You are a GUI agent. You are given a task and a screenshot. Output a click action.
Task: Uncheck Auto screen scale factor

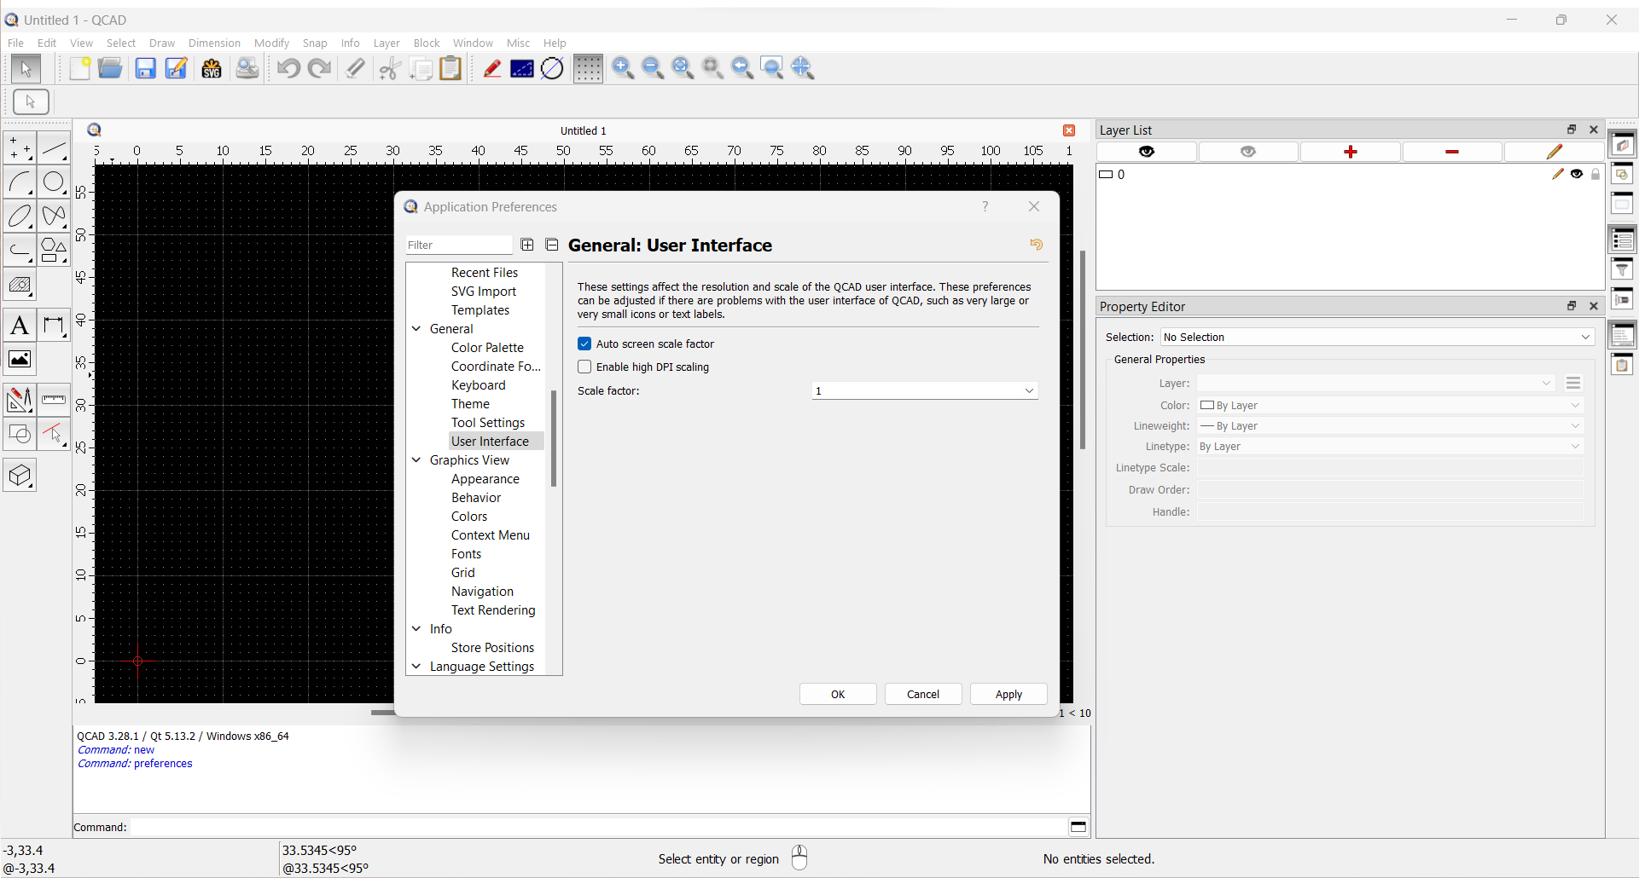(584, 344)
